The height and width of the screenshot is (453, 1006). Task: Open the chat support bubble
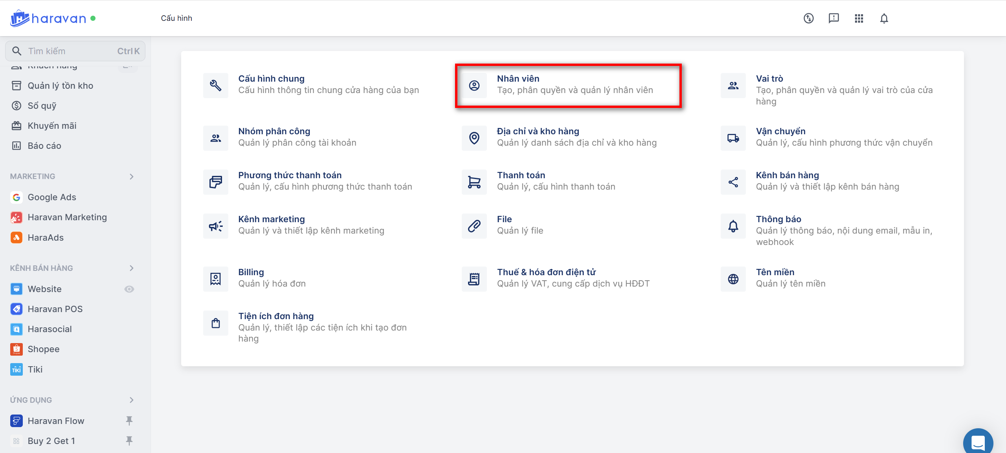point(978,443)
